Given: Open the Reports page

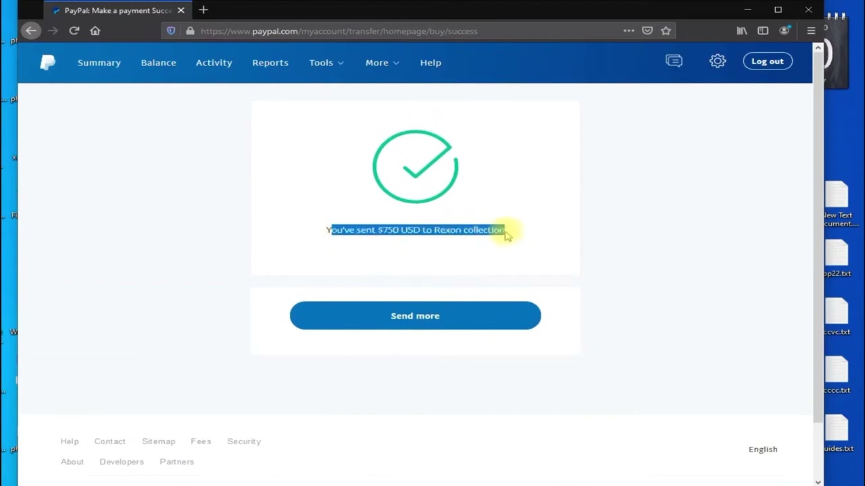Looking at the screenshot, I should coord(270,63).
